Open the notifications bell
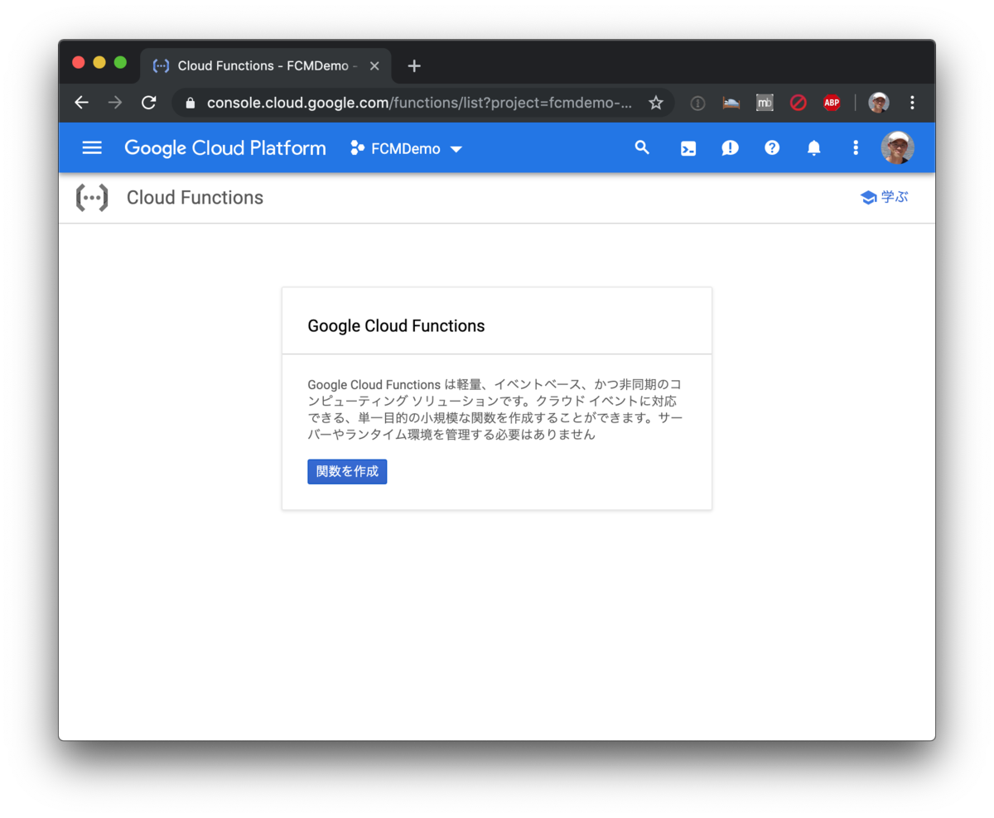Image resolution: width=994 pixels, height=818 pixels. [x=814, y=148]
